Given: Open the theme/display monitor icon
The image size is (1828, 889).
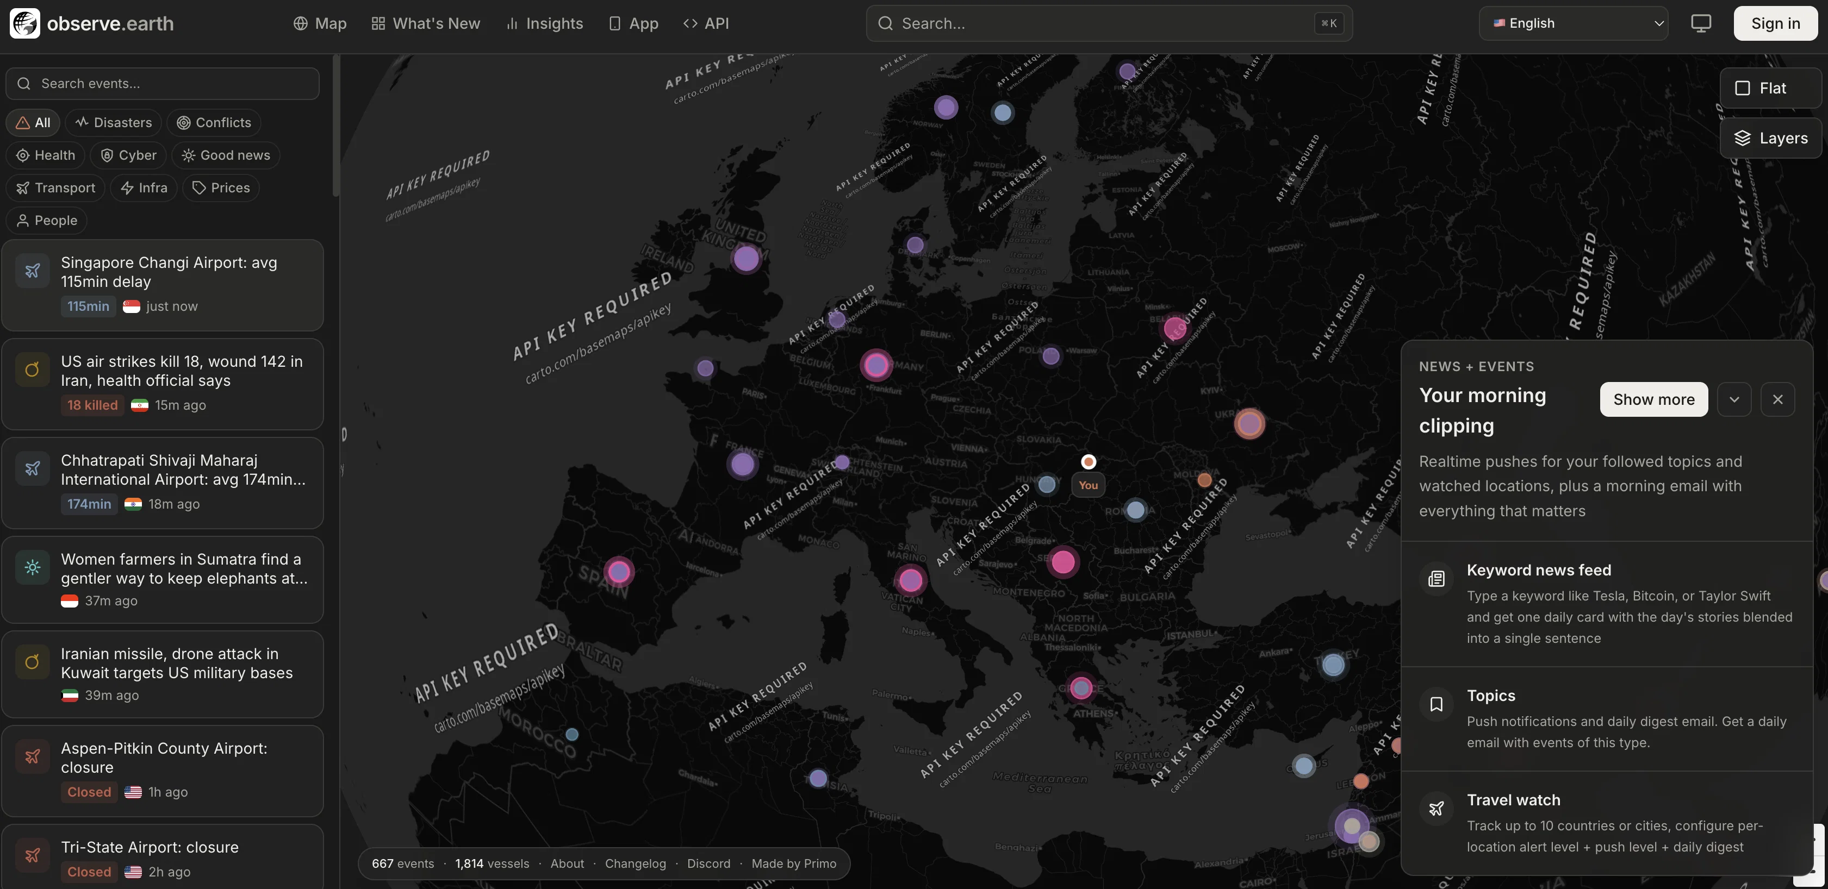Looking at the screenshot, I should (x=1700, y=23).
